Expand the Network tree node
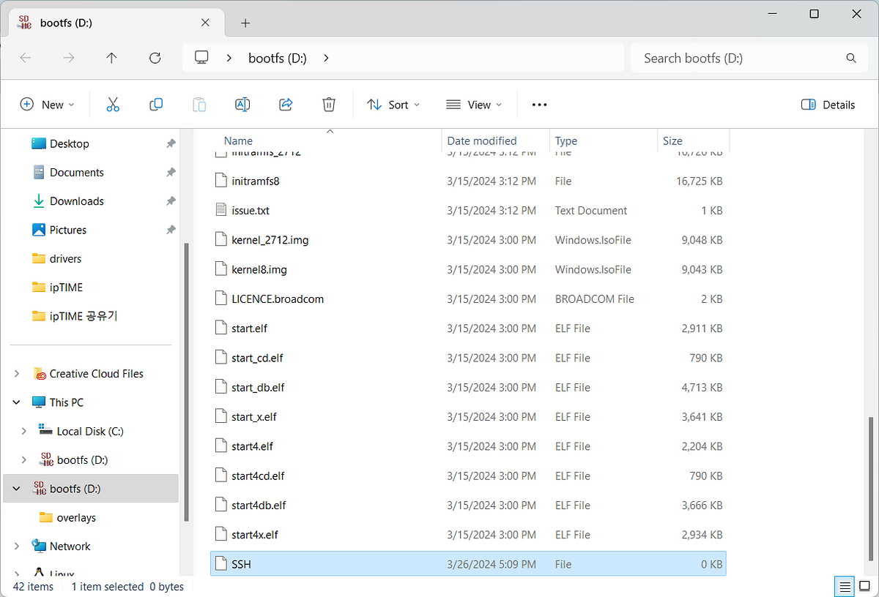 click(17, 546)
